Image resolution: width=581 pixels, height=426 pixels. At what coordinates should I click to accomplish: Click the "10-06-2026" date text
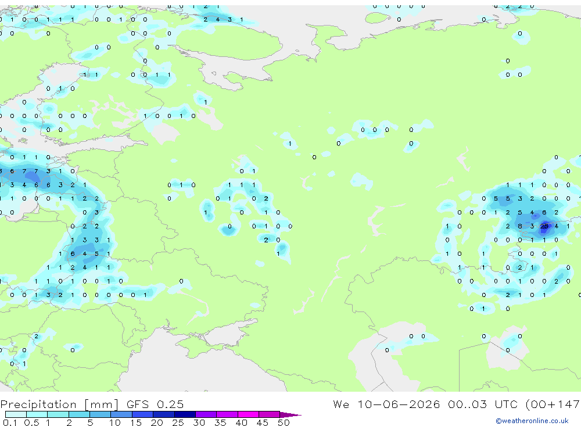(399, 404)
